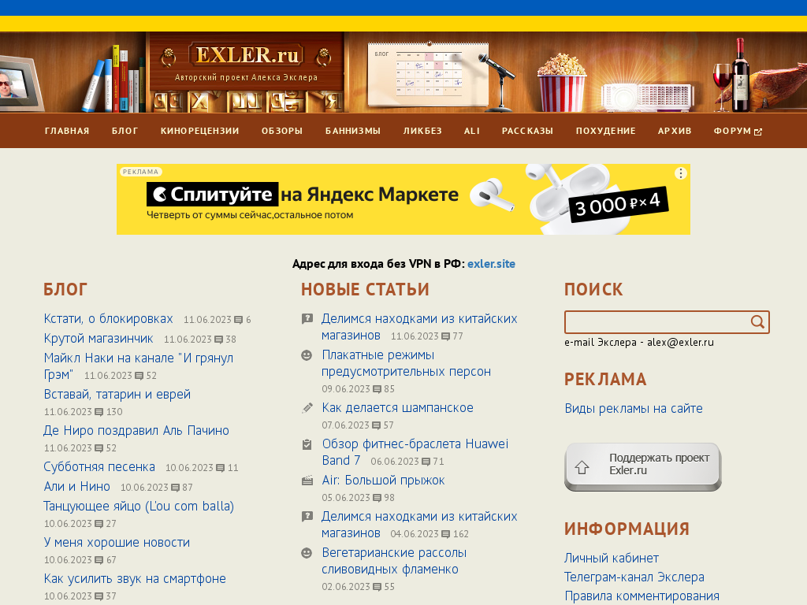Screen dimensions: 807x605
Task: Open post Как усилить звук на смартфоне
Action: 135,579
